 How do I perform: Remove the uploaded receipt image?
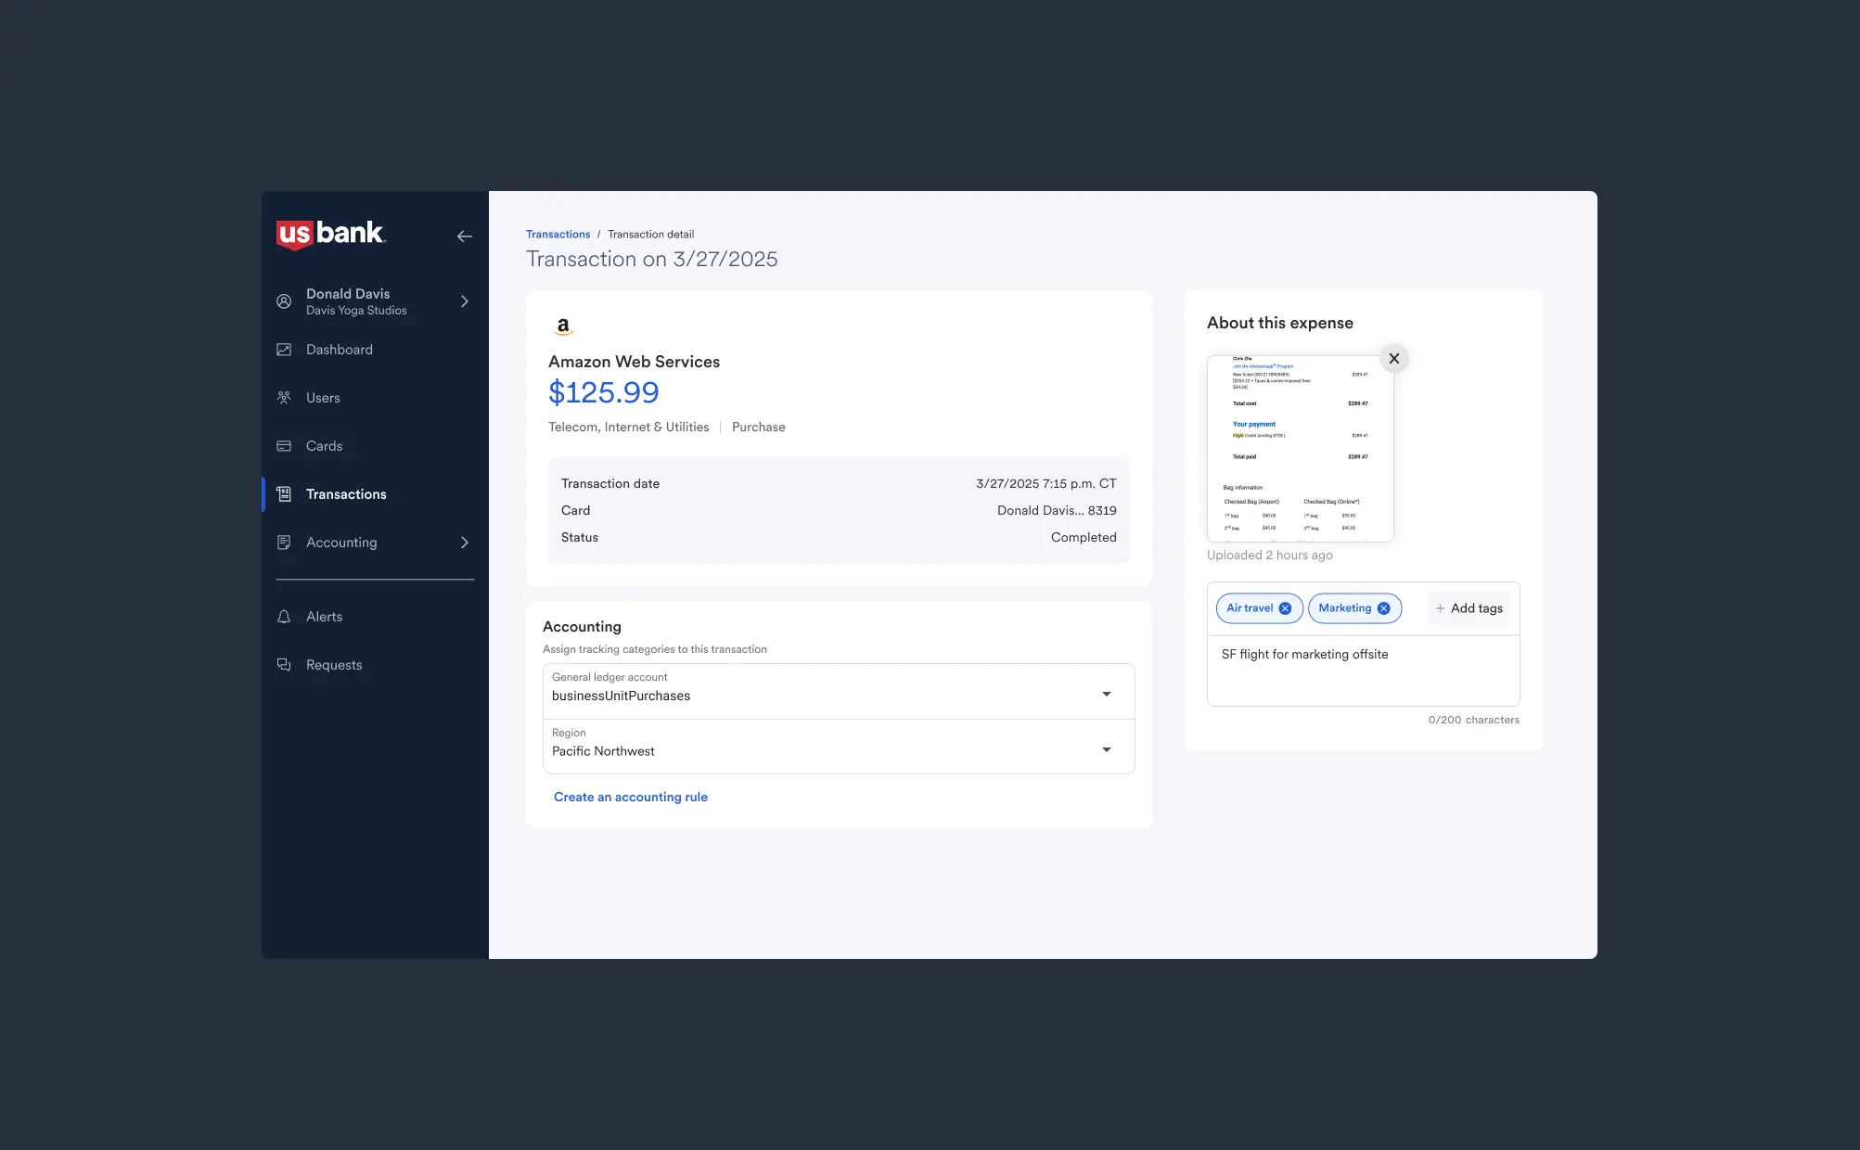click(x=1393, y=359)
